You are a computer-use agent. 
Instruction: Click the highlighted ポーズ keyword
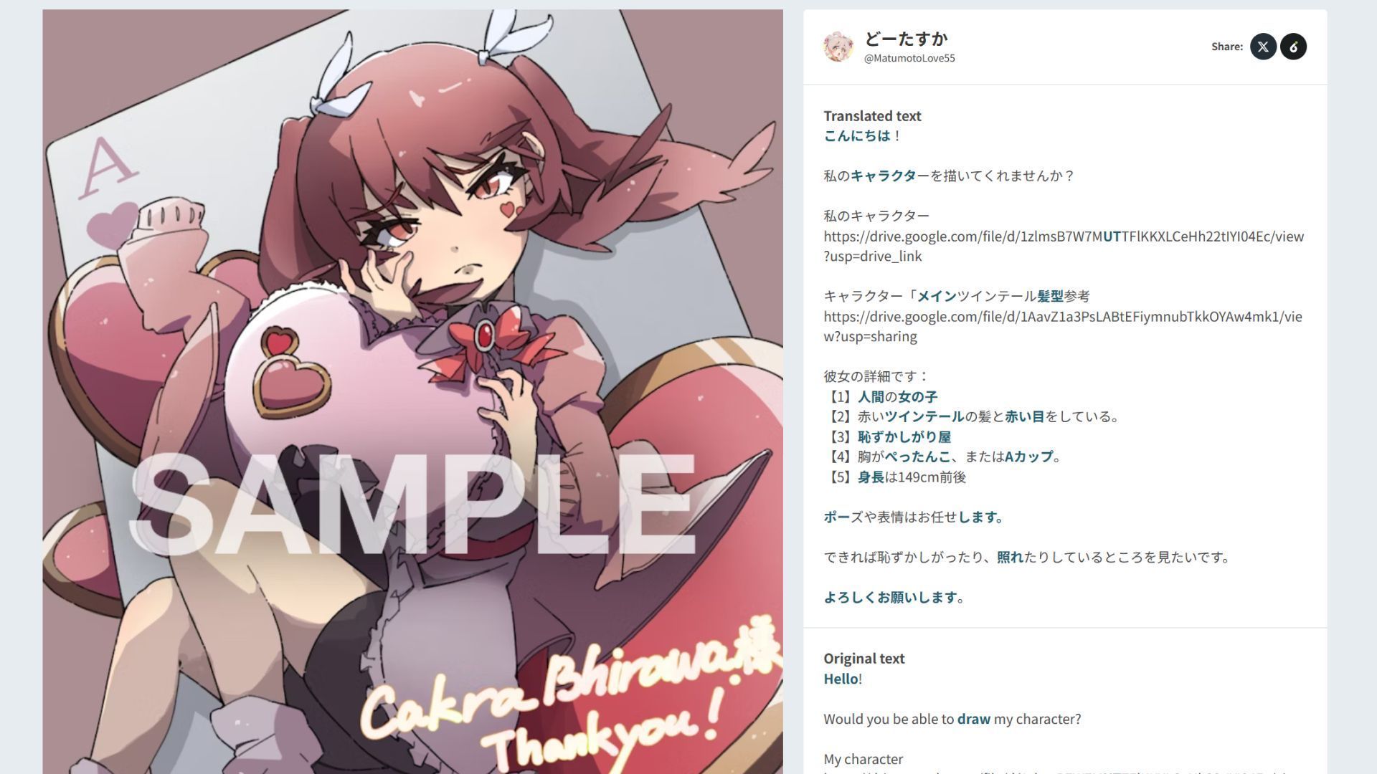click(x=836, y=517)
